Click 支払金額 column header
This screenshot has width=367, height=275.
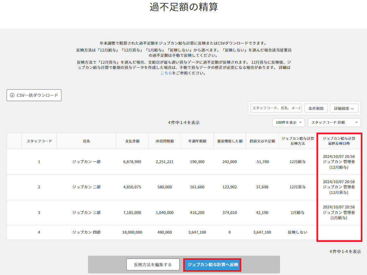(x=132, y=141)
